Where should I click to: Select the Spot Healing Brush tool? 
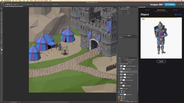click(x=1, y=20)
